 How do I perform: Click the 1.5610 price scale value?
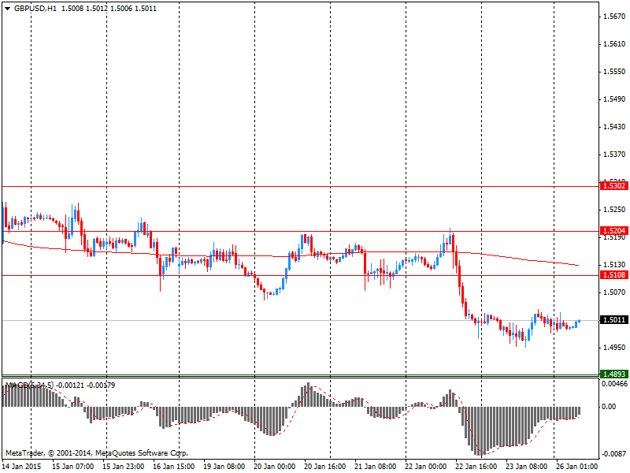tap(615, 44)
